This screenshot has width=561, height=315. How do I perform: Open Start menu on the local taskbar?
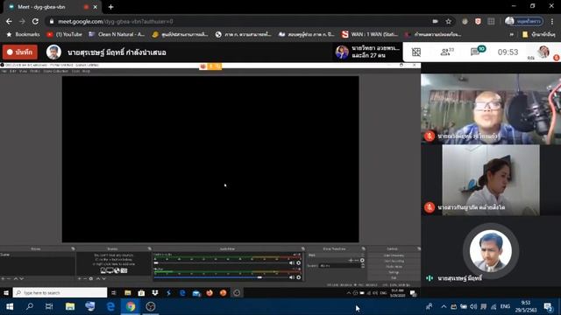(10, 306)
